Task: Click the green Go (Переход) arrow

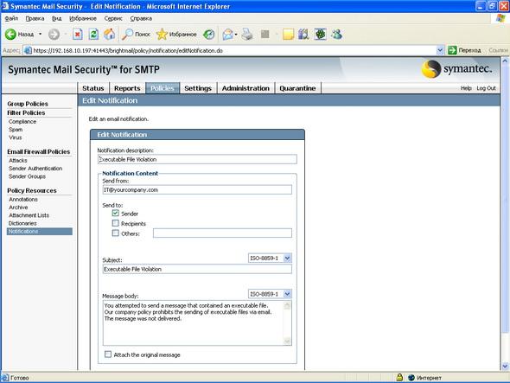Action: [452, 50]
